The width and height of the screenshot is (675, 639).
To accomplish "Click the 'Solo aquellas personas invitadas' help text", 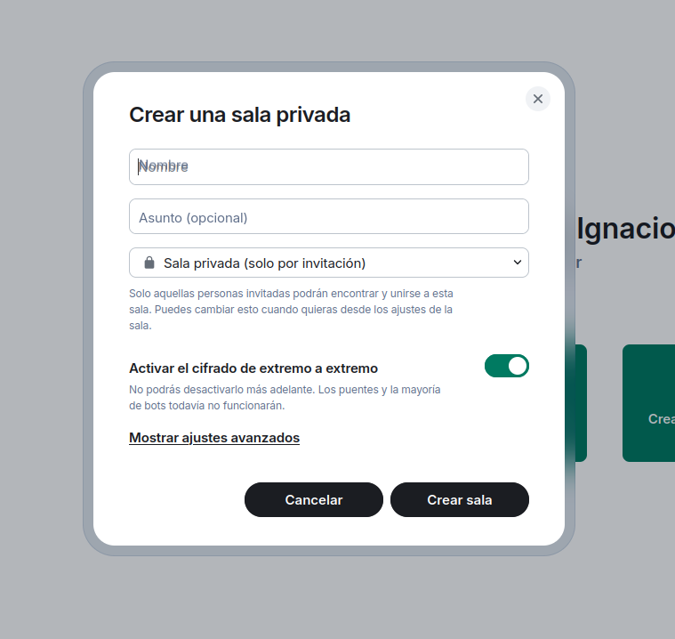I will pos(291,309).
